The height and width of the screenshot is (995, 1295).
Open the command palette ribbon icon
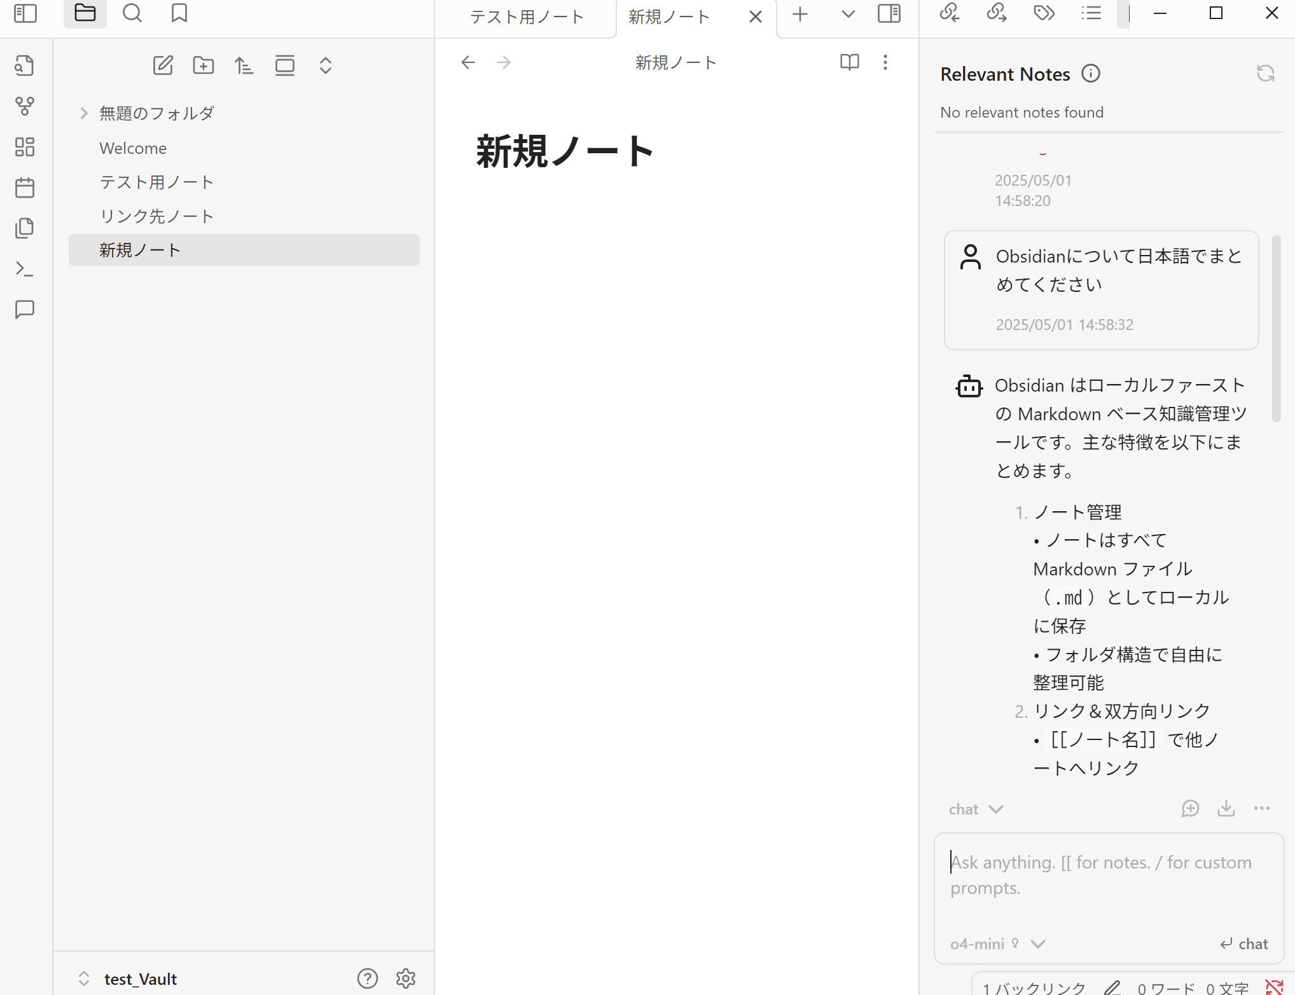25,269
